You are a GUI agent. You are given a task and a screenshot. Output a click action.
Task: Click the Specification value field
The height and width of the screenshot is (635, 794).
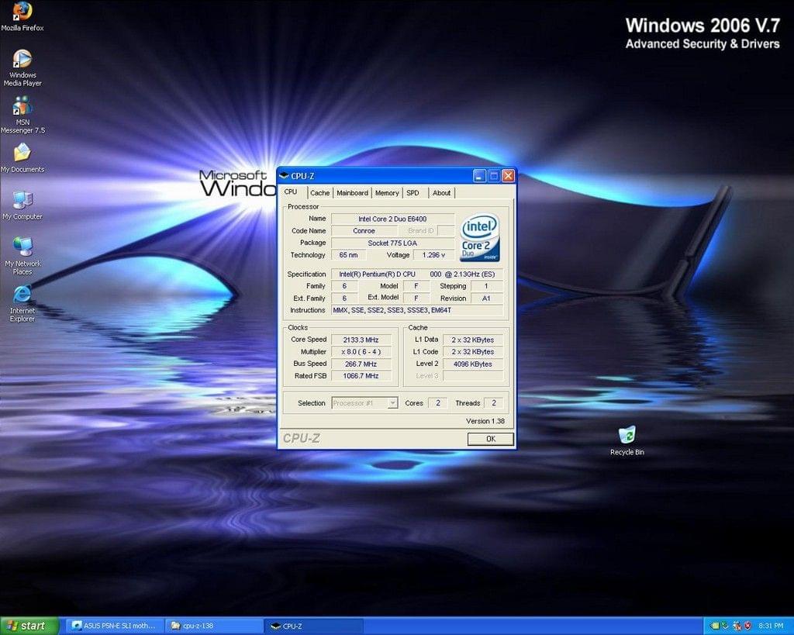pyautogui.click(x=416, y=274)
